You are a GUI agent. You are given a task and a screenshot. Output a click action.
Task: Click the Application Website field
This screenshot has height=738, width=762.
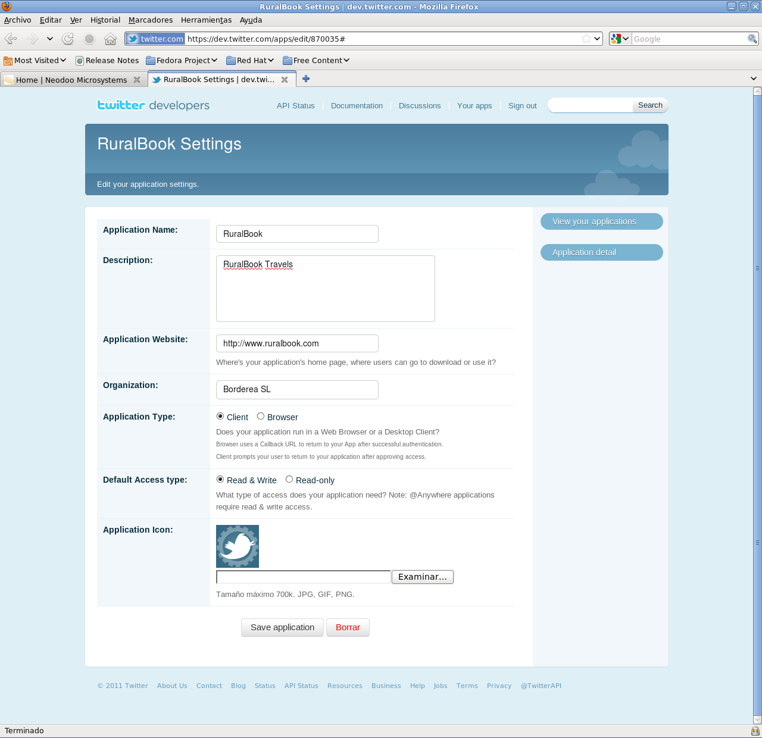pos(297,343)
